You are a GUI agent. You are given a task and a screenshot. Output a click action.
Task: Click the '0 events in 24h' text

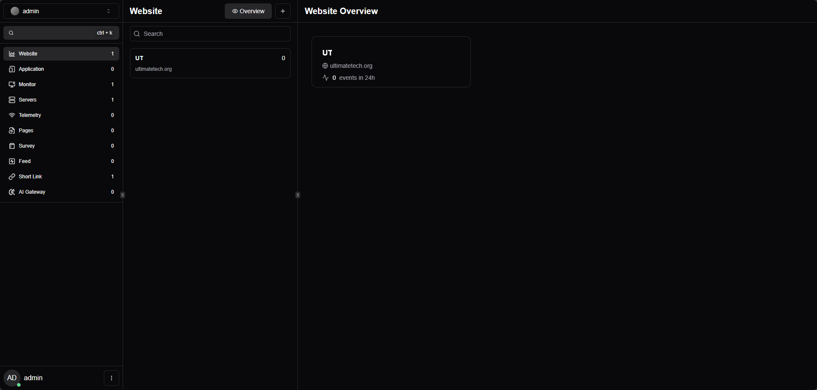[x=353, y=78]
